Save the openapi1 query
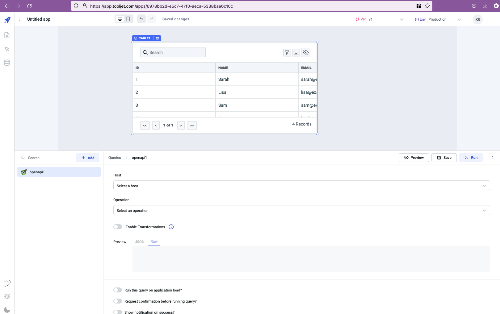The image size is (500, 314). pos(444,157)
